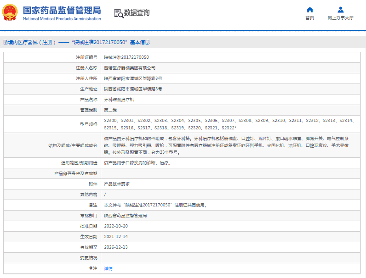Click approval date 2022-10-20

pos(115,226)
